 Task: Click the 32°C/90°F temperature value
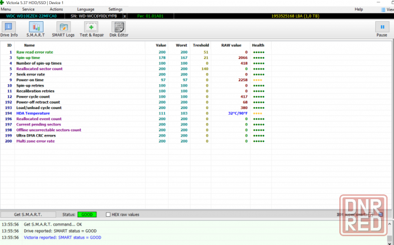[238, 113]
